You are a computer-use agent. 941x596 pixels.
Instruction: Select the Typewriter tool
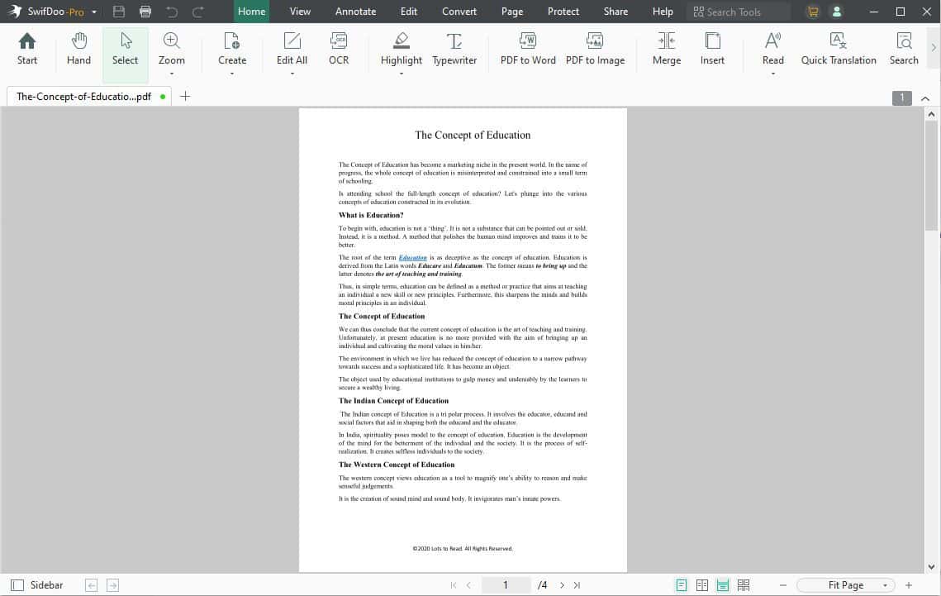454,50
